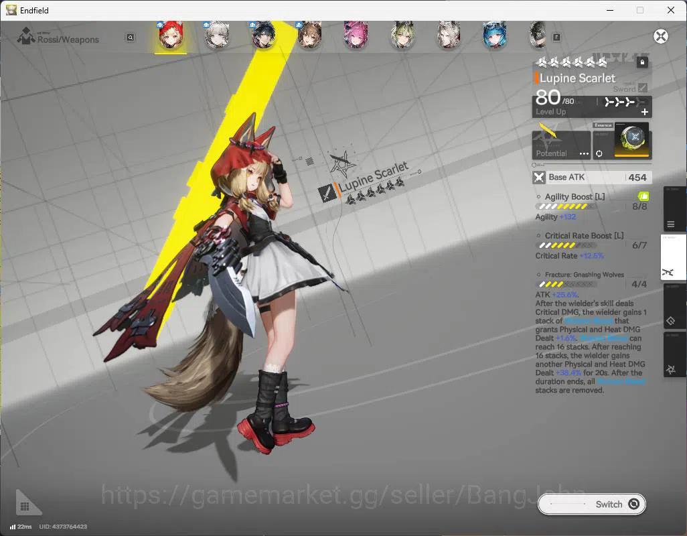Open the Potential panel
Image resolution: width=687 pixels, height=536 pixels.
point(561,145)
